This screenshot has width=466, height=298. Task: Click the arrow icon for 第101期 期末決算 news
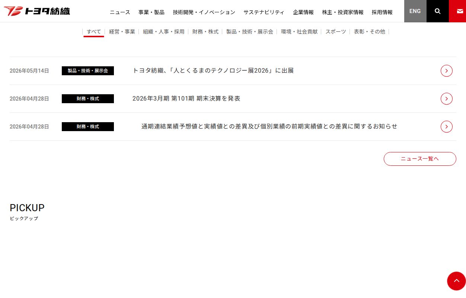coord(447,99)
